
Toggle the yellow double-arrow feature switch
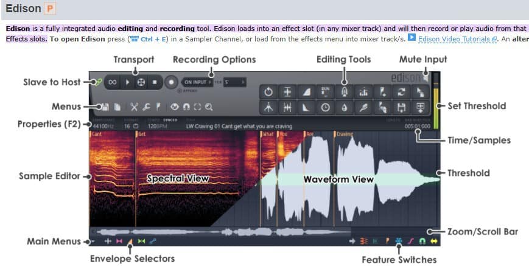[433, 242]
